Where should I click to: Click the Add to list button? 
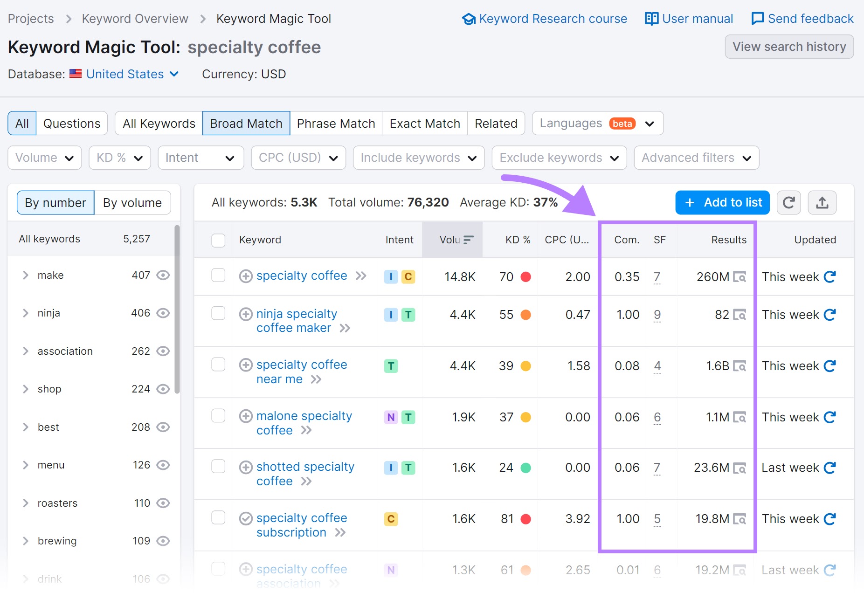point(723,203)
